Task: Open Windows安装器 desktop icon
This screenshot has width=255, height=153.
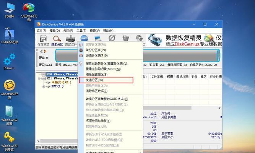Action: (x=9, y=115)
